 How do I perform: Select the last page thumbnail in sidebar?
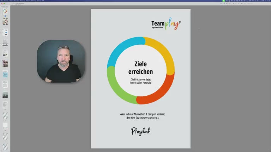pyautogui.click(x=5, y=146)
